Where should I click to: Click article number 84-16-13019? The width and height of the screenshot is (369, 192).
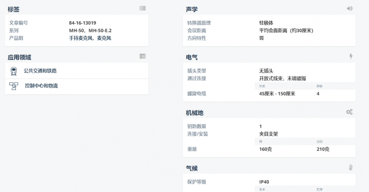coord(83,23)
